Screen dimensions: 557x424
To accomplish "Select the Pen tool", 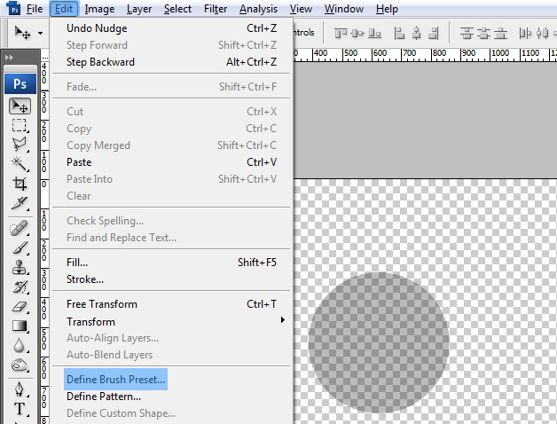I will (20, 389).
